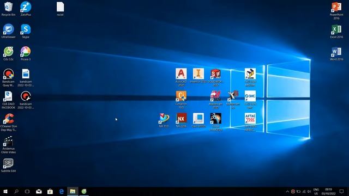Open Picasa 3 shortcut
Viewport: 349px width, 196px height.
pyautogui.click(x=26, y=53)
